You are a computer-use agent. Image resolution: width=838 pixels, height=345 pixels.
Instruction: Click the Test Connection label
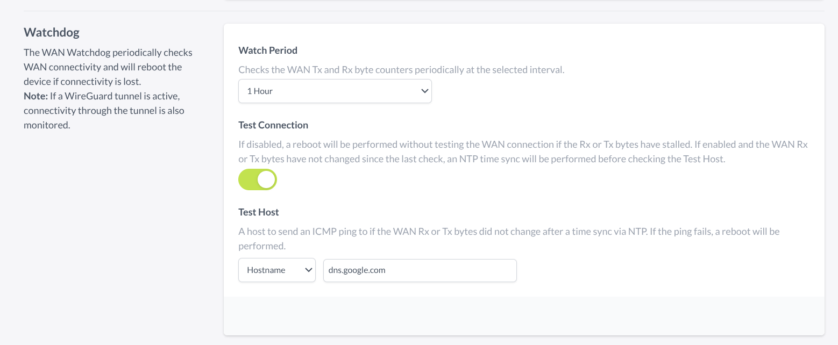pyautogui.click(x=273, y=125)
